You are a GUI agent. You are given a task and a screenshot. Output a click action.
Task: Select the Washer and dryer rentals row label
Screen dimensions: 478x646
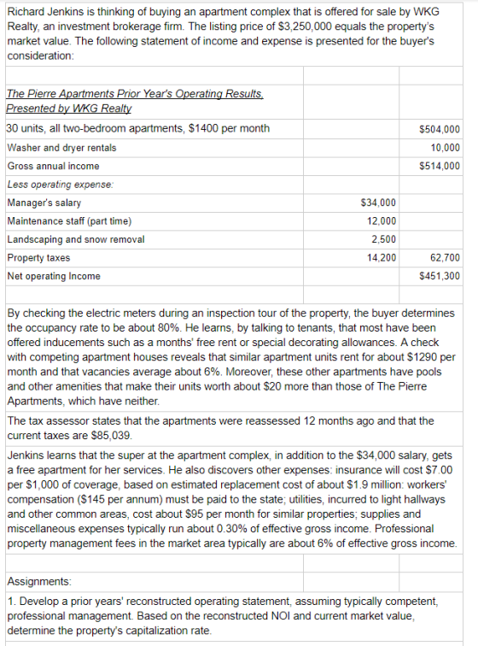[x=61, y=148]
